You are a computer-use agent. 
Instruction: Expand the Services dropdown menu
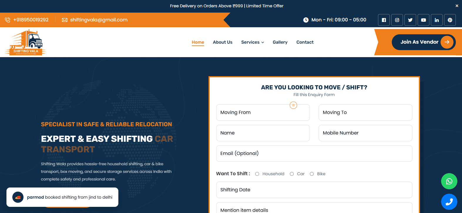click(x=253, y=42)
